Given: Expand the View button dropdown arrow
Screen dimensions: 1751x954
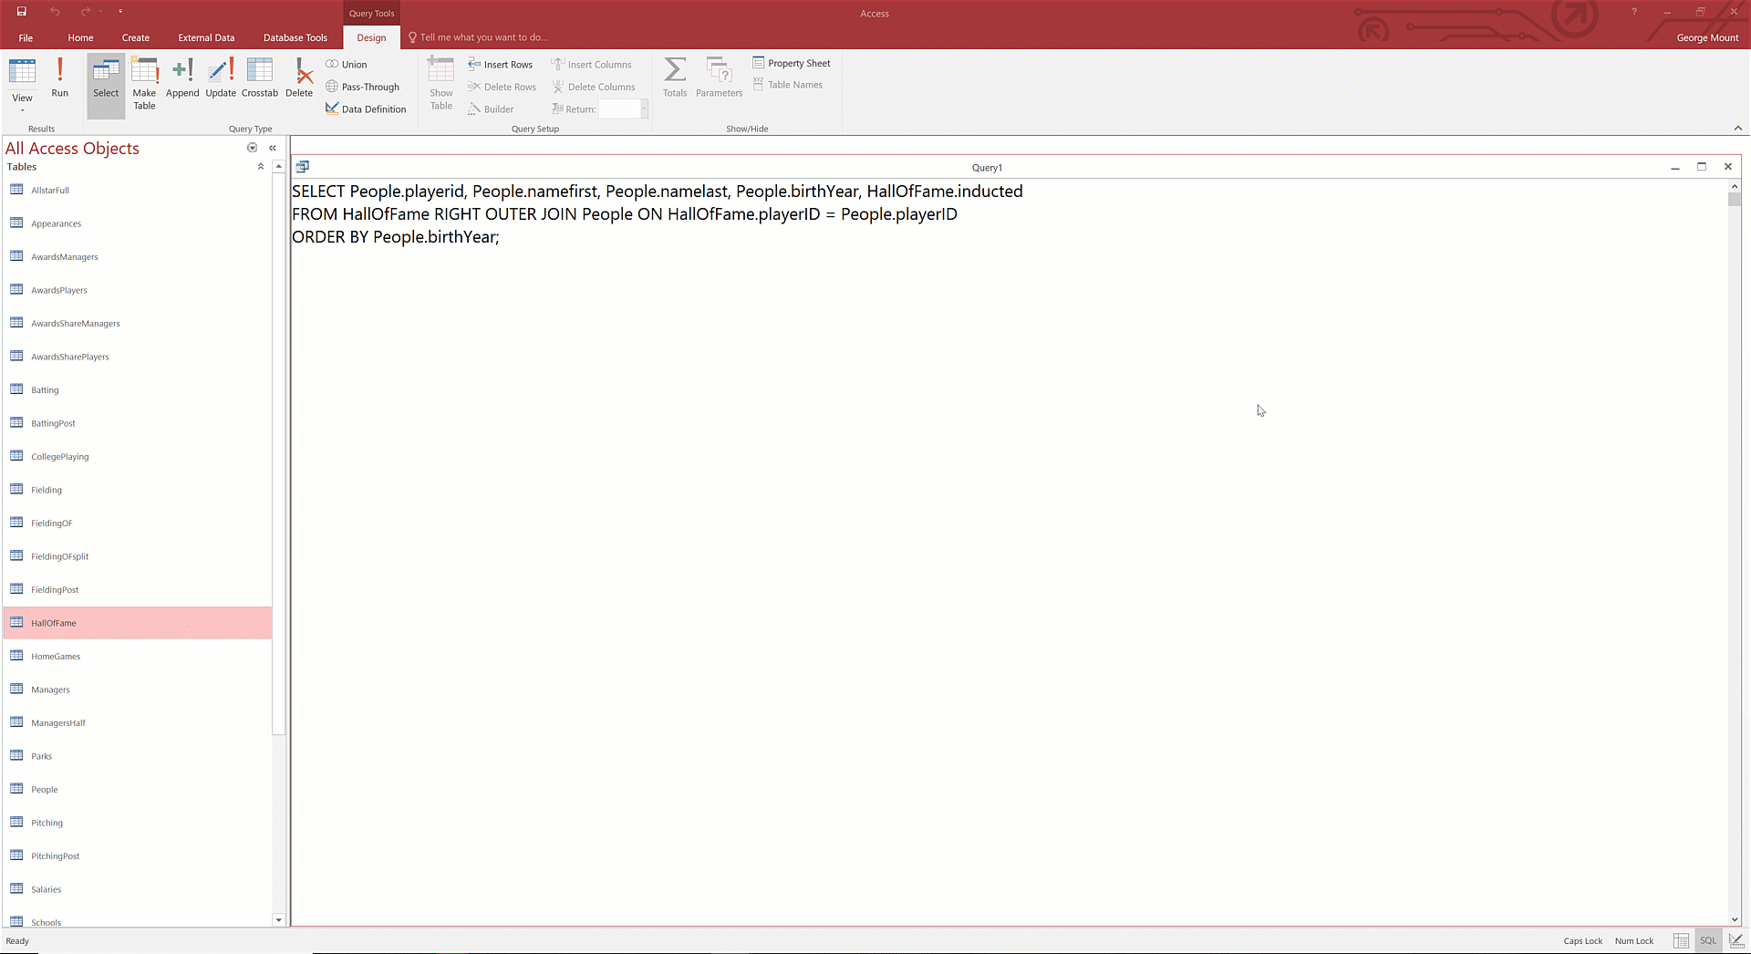Looking at the screenshot, I should click(22, 110).
